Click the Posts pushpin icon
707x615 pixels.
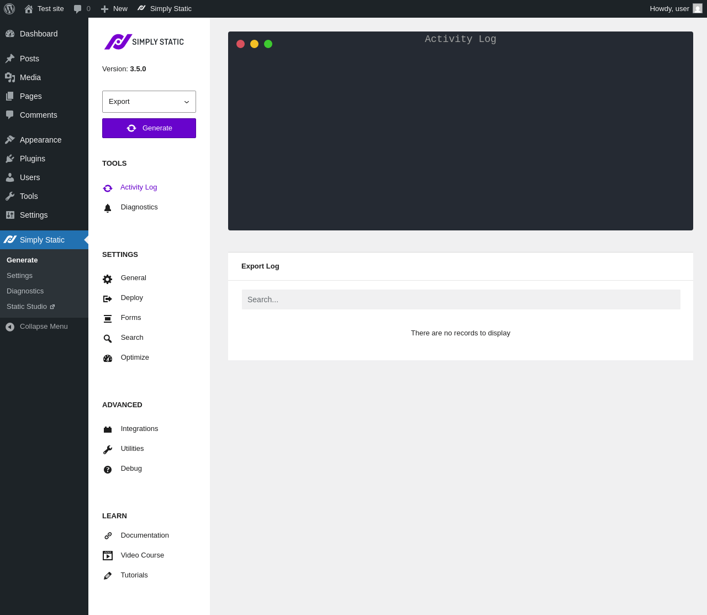point(10,59)
